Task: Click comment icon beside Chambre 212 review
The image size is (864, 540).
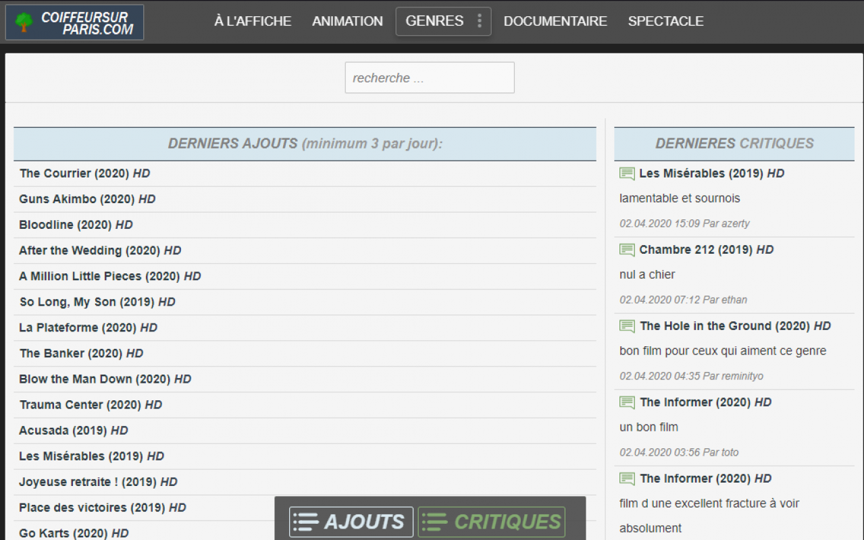Action: [627, 250]
